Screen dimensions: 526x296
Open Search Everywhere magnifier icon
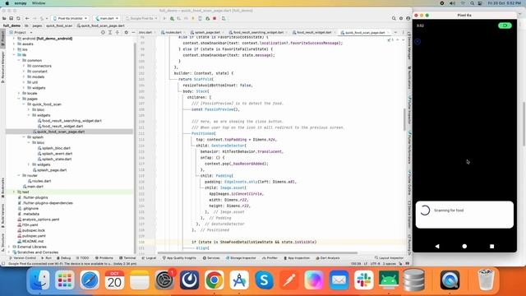(394, 18)
